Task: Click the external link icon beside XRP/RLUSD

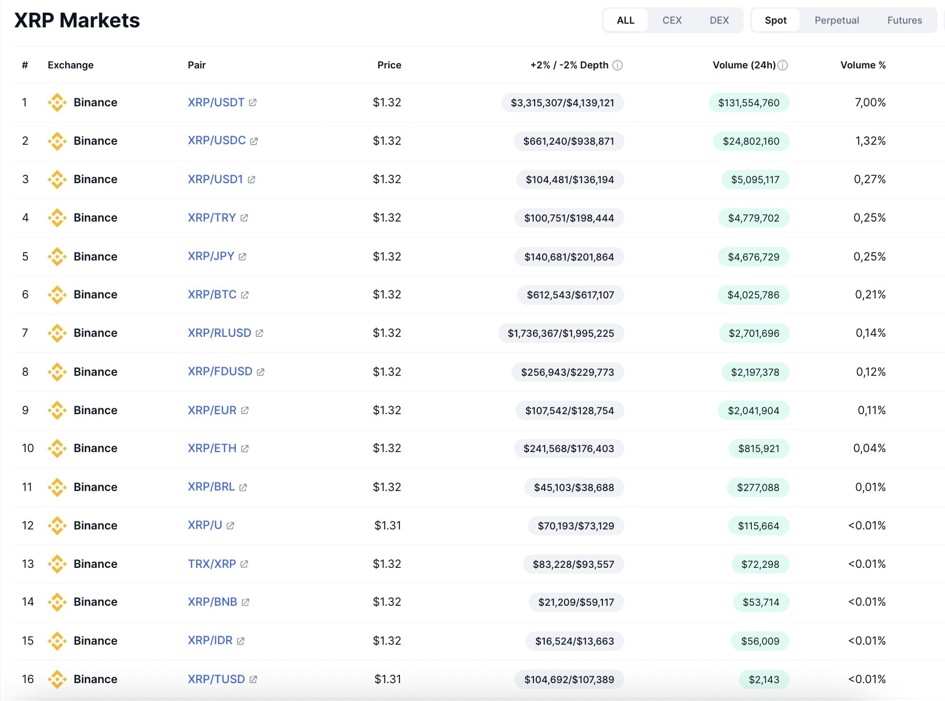Action: pos(260,333)
